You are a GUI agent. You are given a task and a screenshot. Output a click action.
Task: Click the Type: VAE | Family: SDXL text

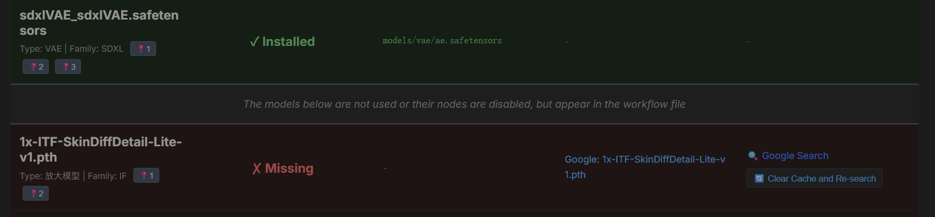point(71,49)
